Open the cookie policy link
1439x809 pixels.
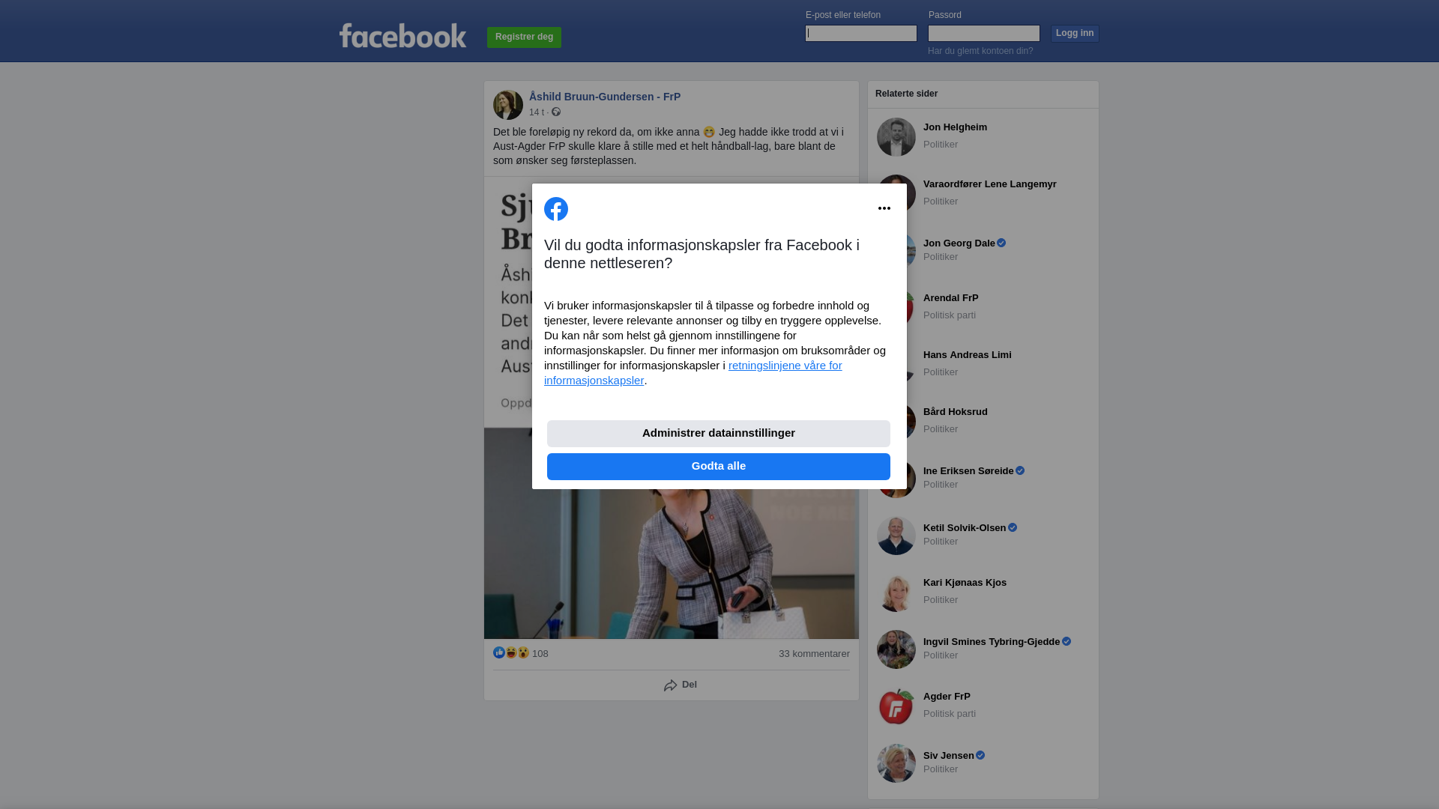pyautogui.click(x=693, y=373)
